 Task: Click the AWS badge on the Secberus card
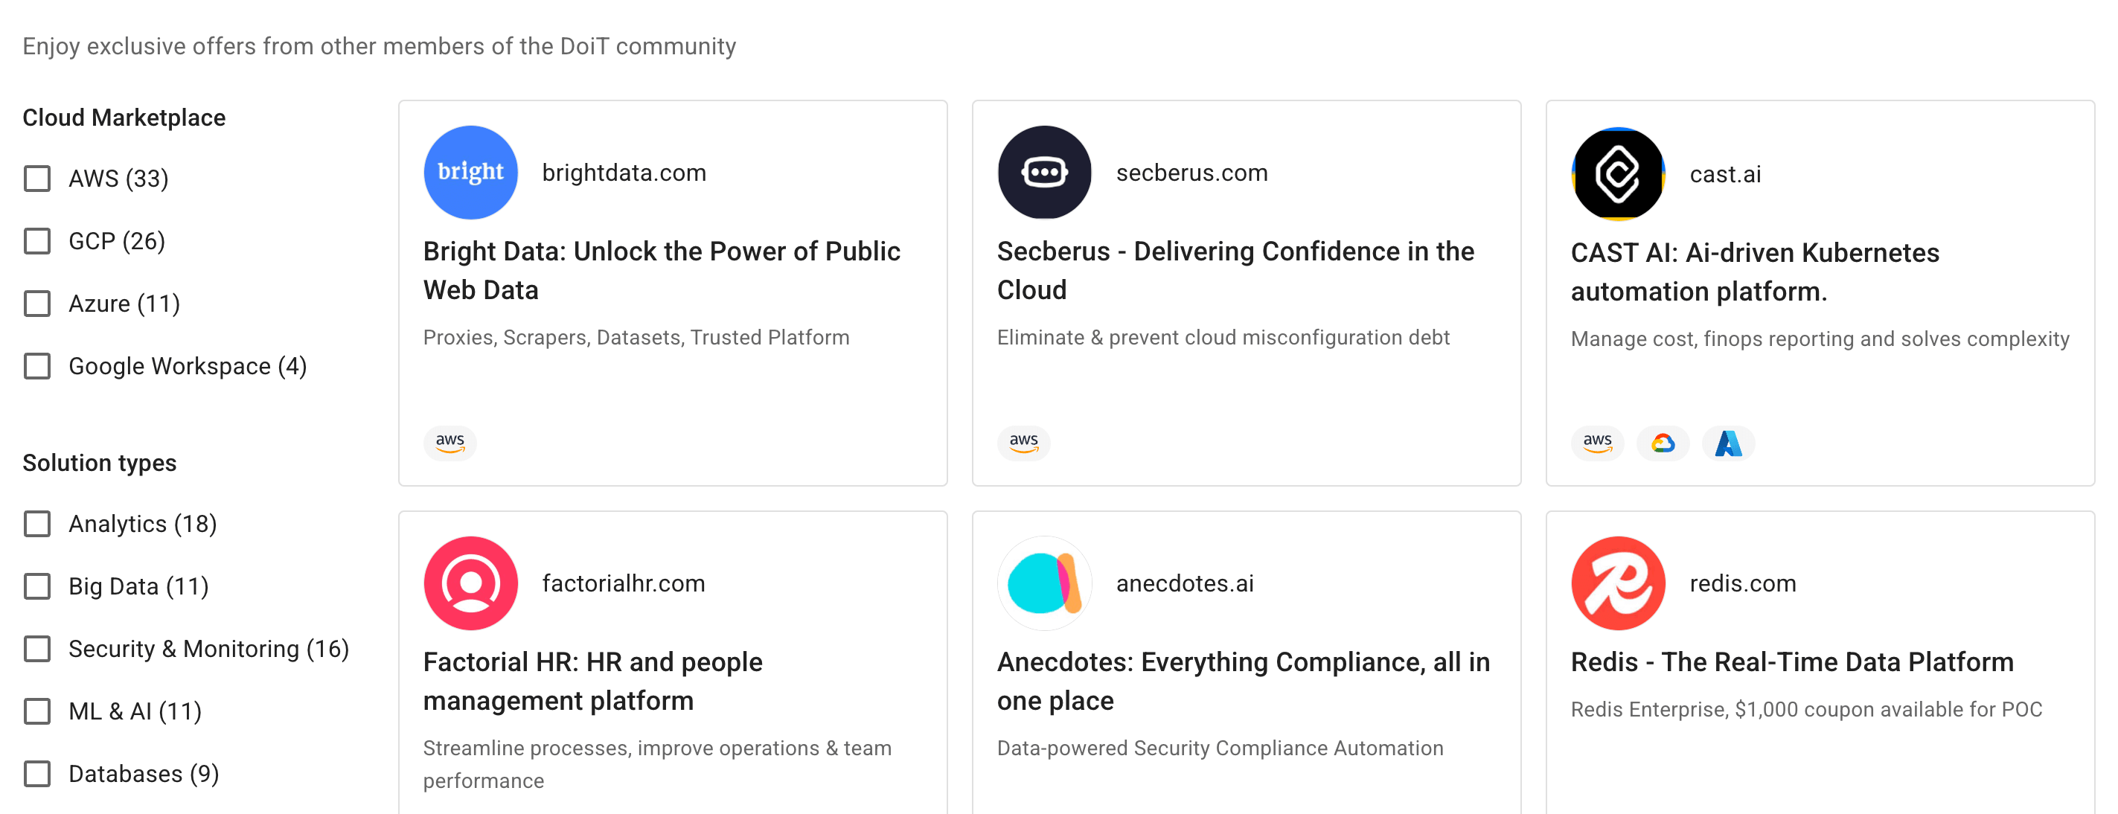click(x=1023, y=443)
